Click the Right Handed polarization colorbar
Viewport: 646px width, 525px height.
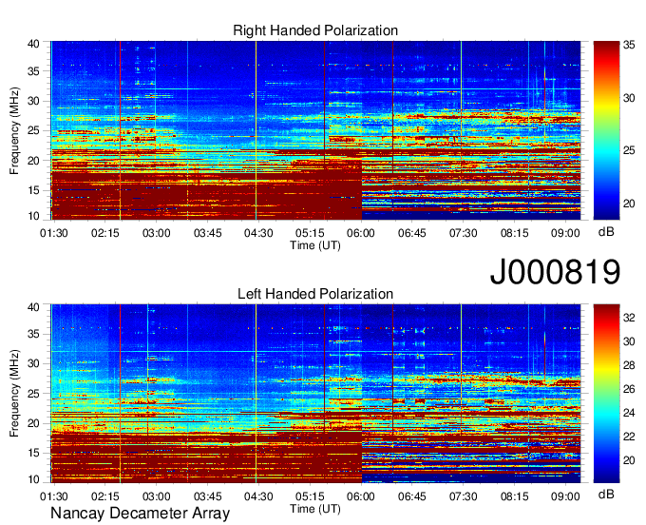[606, 130]
